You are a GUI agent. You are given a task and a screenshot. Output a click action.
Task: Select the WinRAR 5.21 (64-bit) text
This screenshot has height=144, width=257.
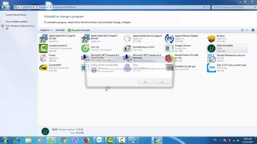[x=185, y=66]
